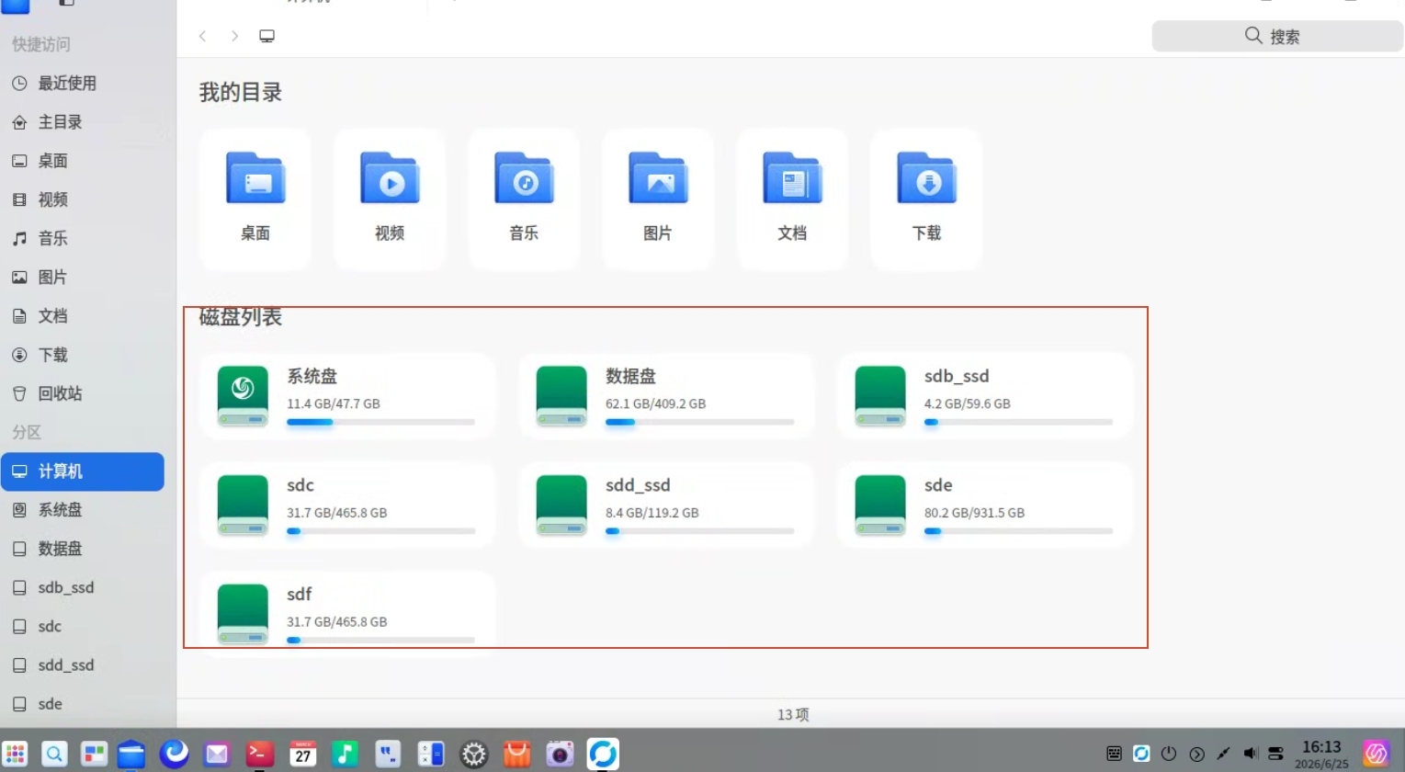The height and width of the screenshot is (772, 1405).
Task: Go forward with the right arrow
Action: (235, 36)
